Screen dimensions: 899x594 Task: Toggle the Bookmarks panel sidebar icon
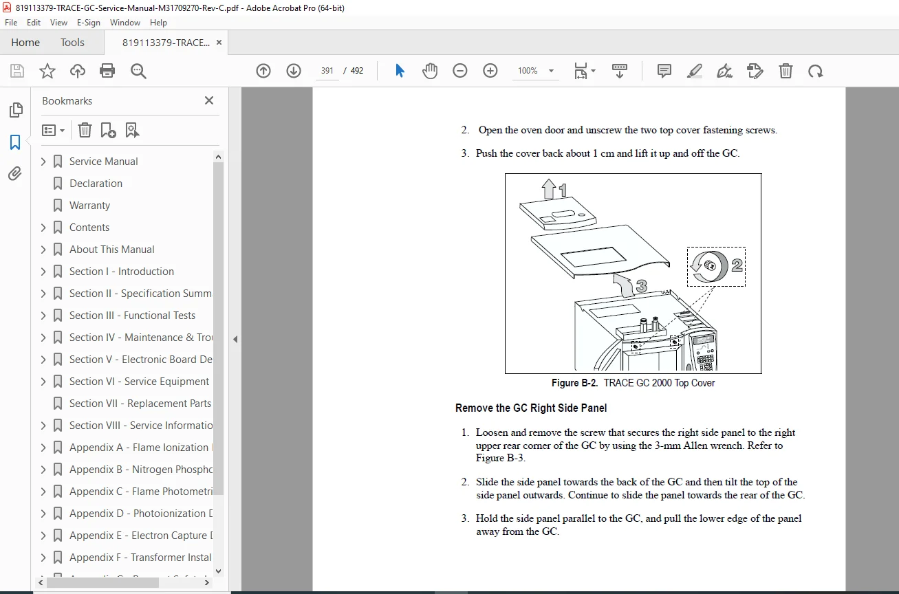point(15,142)
